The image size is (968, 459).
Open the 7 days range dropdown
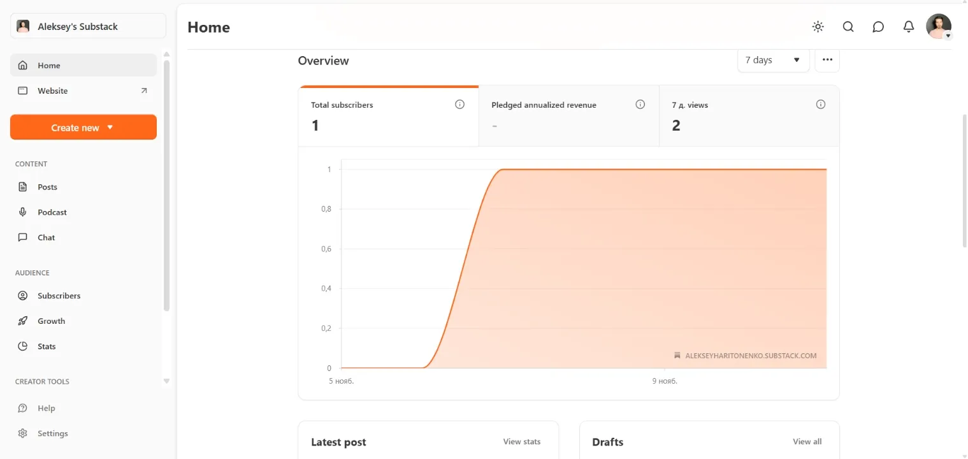(774, 60)
